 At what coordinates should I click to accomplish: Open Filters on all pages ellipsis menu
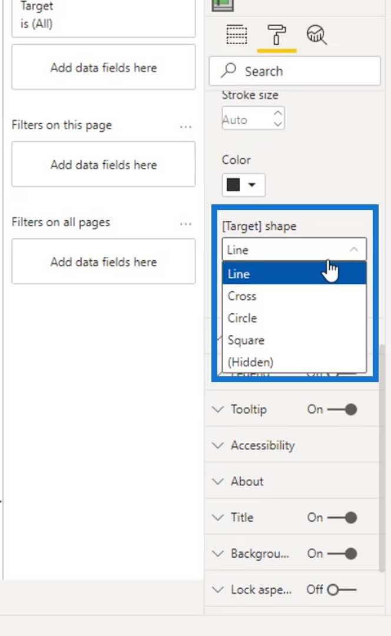click(x=185, y=224)
